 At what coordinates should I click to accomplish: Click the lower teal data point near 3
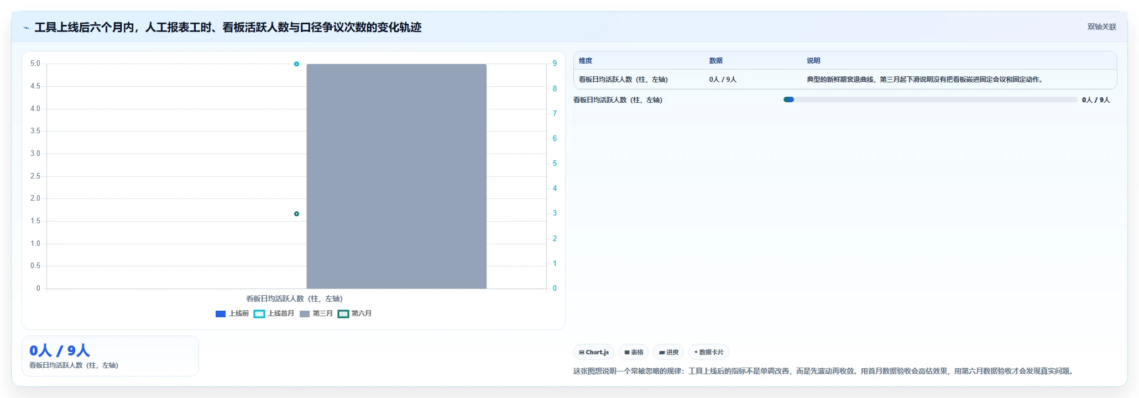tap(296, 214)
